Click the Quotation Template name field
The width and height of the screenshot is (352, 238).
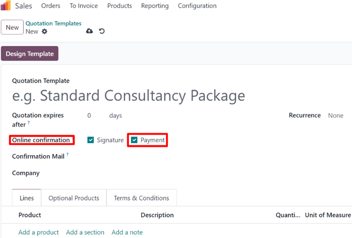[129, 96]
